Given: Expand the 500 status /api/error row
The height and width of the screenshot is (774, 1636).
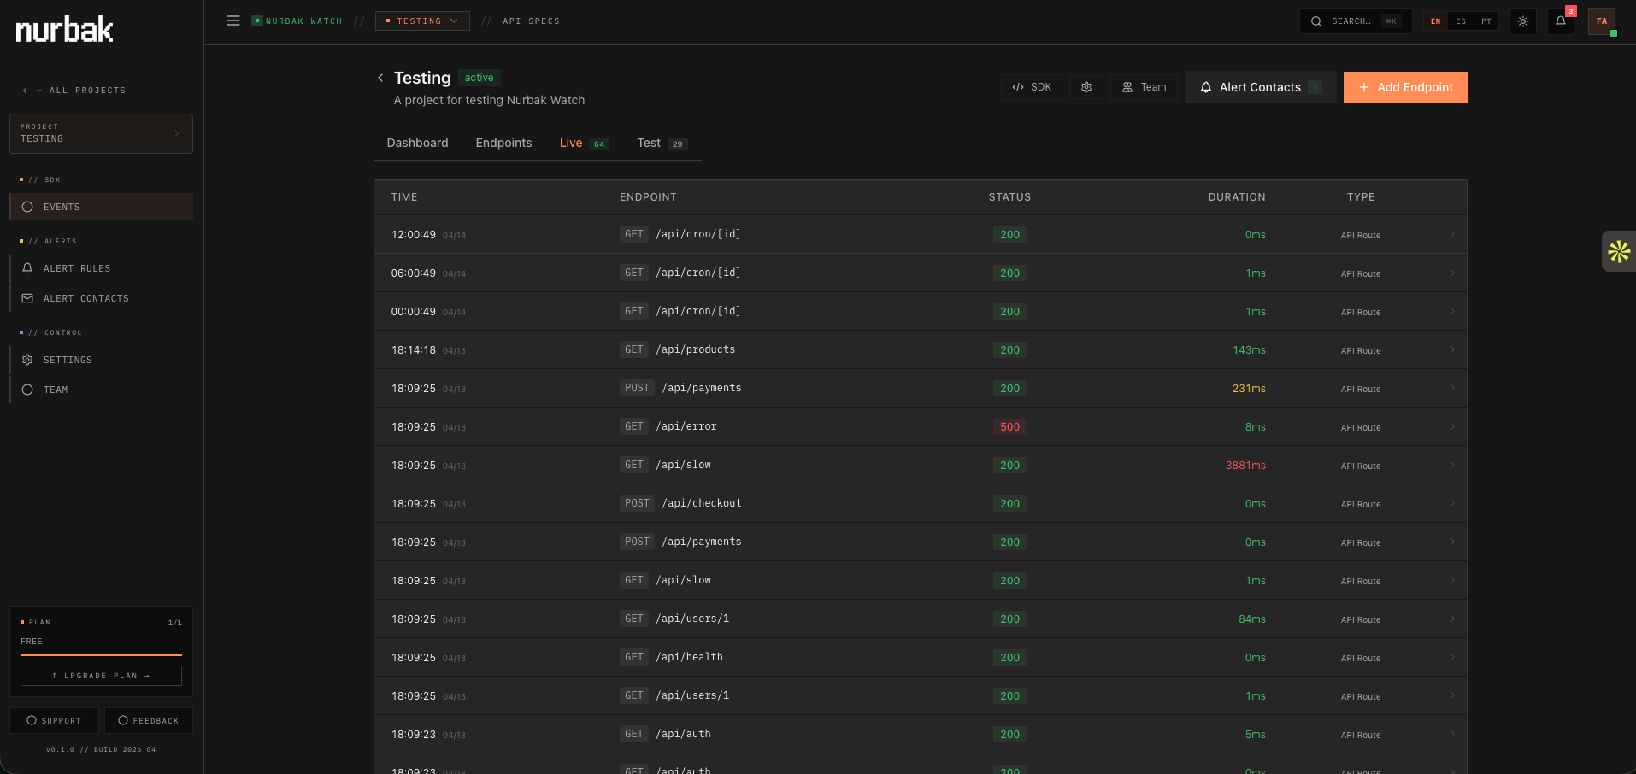Looking at the screenshot, I should [x=921, y=426].
